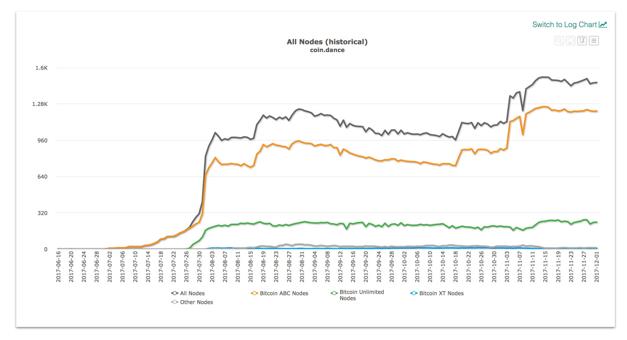Click the 2017-06-16 x-axis date label
627x340 pixels.
click(x=58, y=267)
